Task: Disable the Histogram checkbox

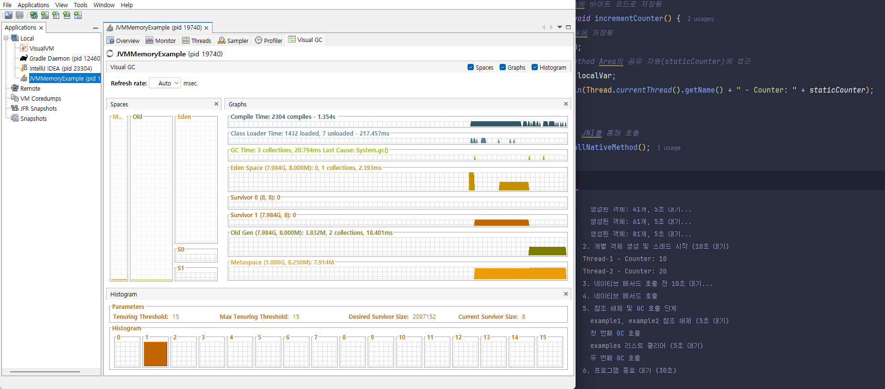Action: [534, 67]
